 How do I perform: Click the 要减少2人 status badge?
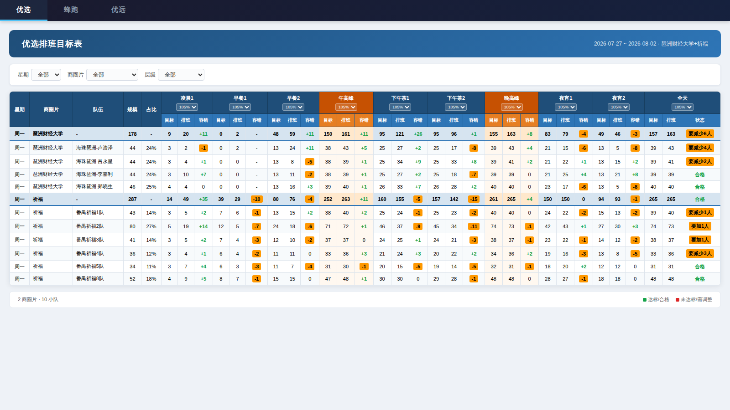(x=700, y=162)
